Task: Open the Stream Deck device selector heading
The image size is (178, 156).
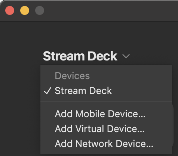Action: pyautogui.click(x=80, y=56)
